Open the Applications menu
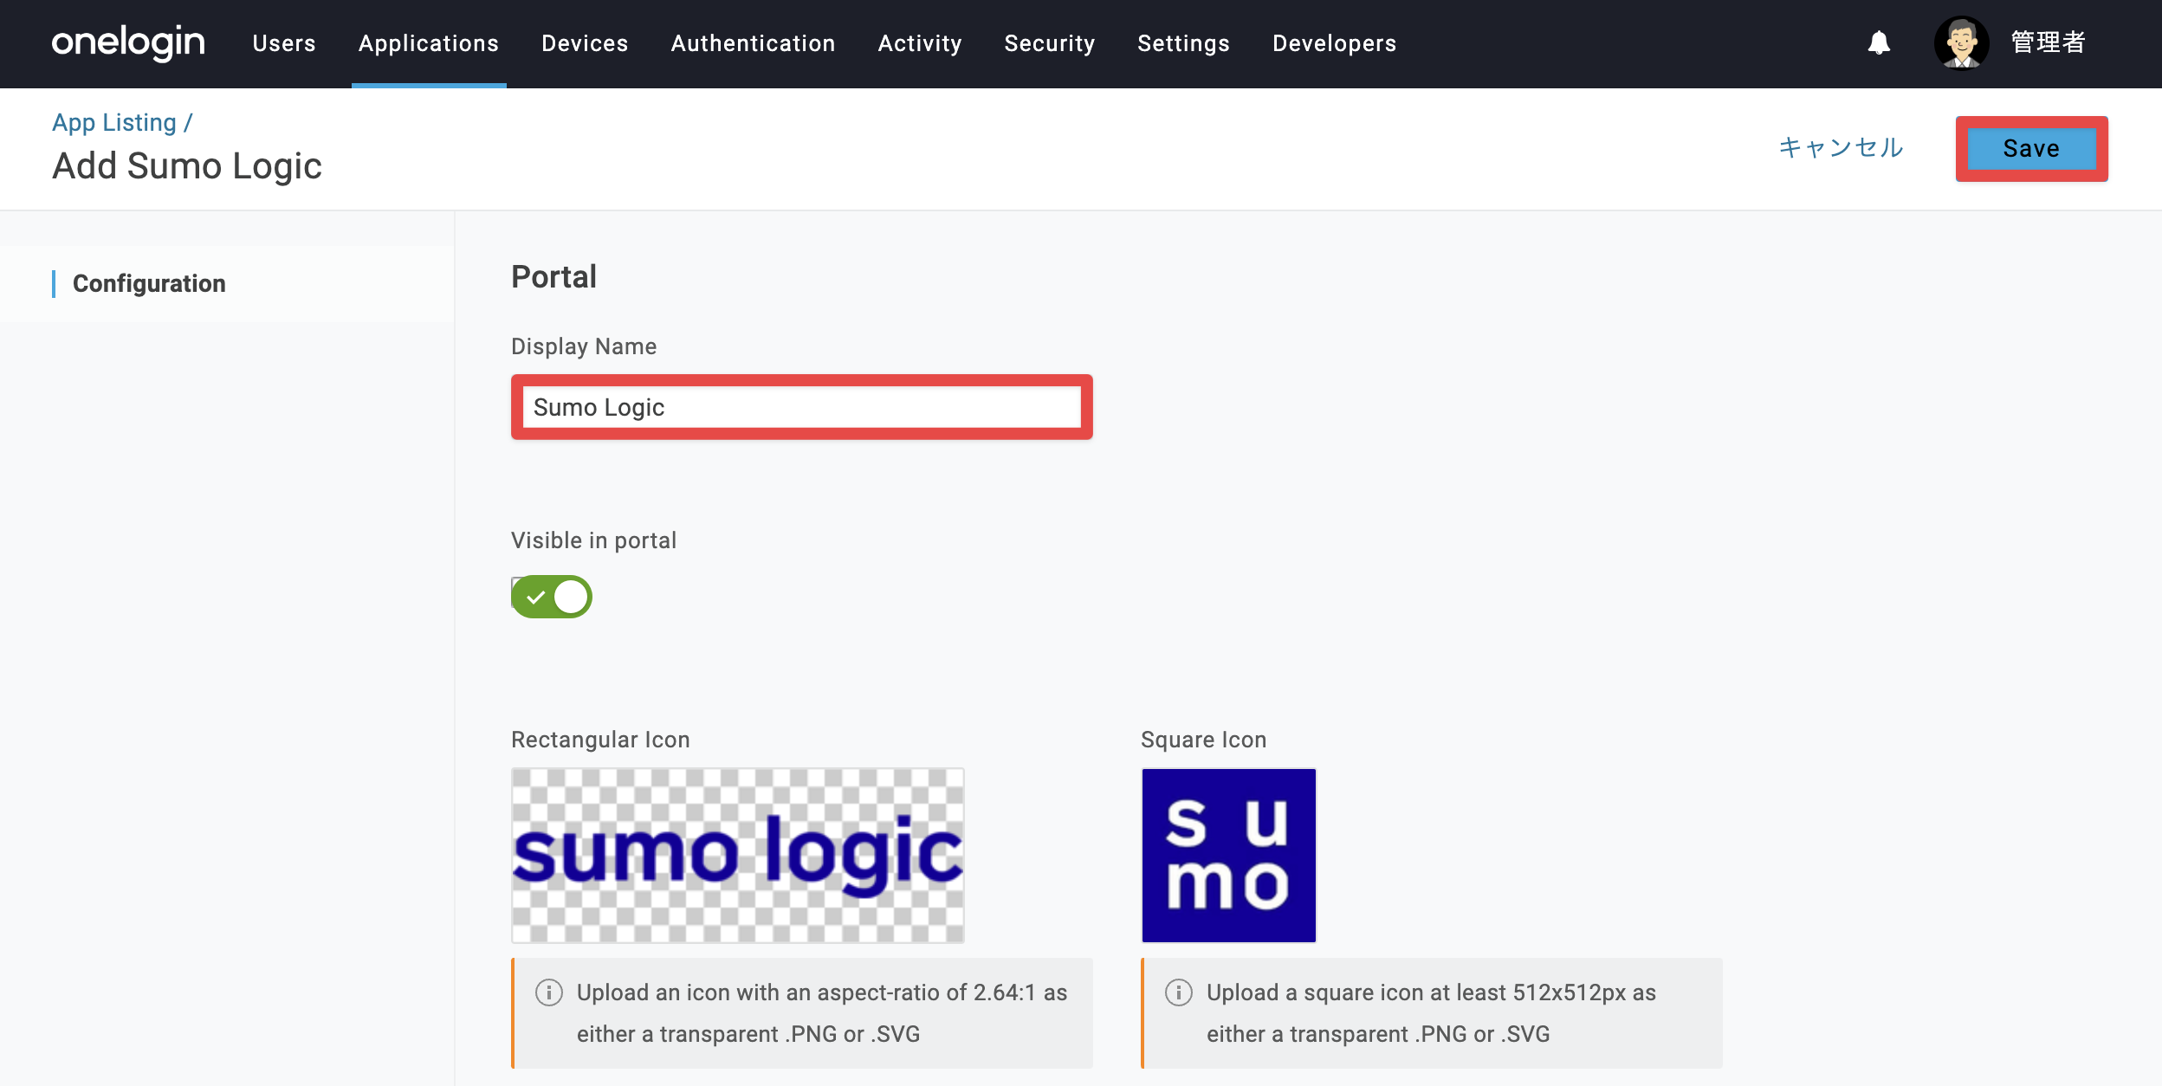The image size is (2162, 1086). (x=429, y=43)
